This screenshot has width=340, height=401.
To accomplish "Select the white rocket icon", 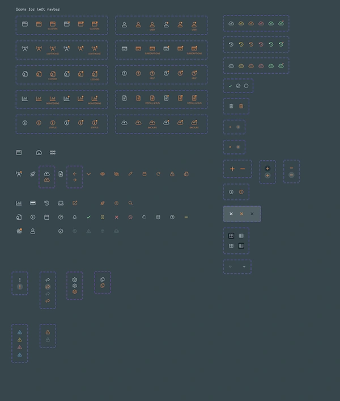I will pos(33,174).
